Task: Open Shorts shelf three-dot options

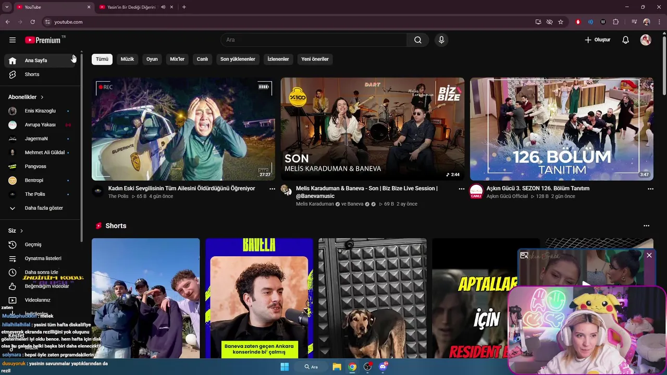Action: coord(646,226)
